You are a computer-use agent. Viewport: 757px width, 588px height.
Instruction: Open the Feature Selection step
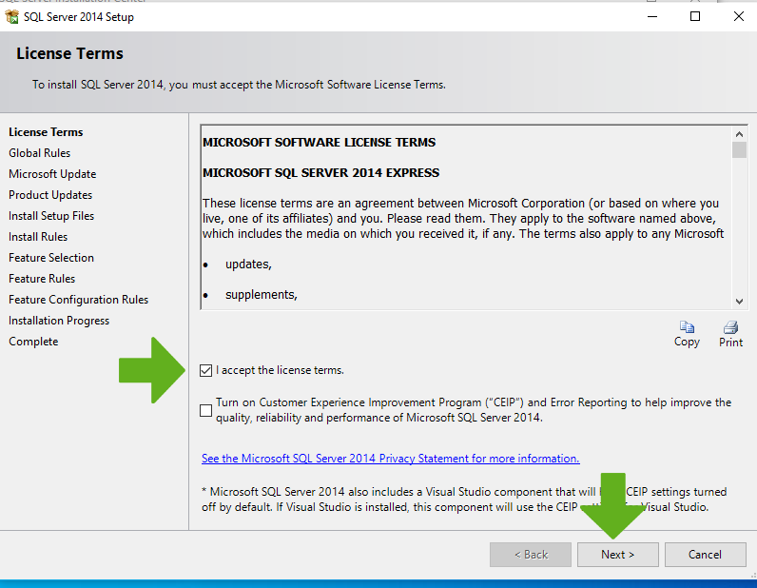point(51,258)
